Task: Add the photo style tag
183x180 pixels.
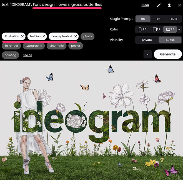Action: tap(87, 36)
